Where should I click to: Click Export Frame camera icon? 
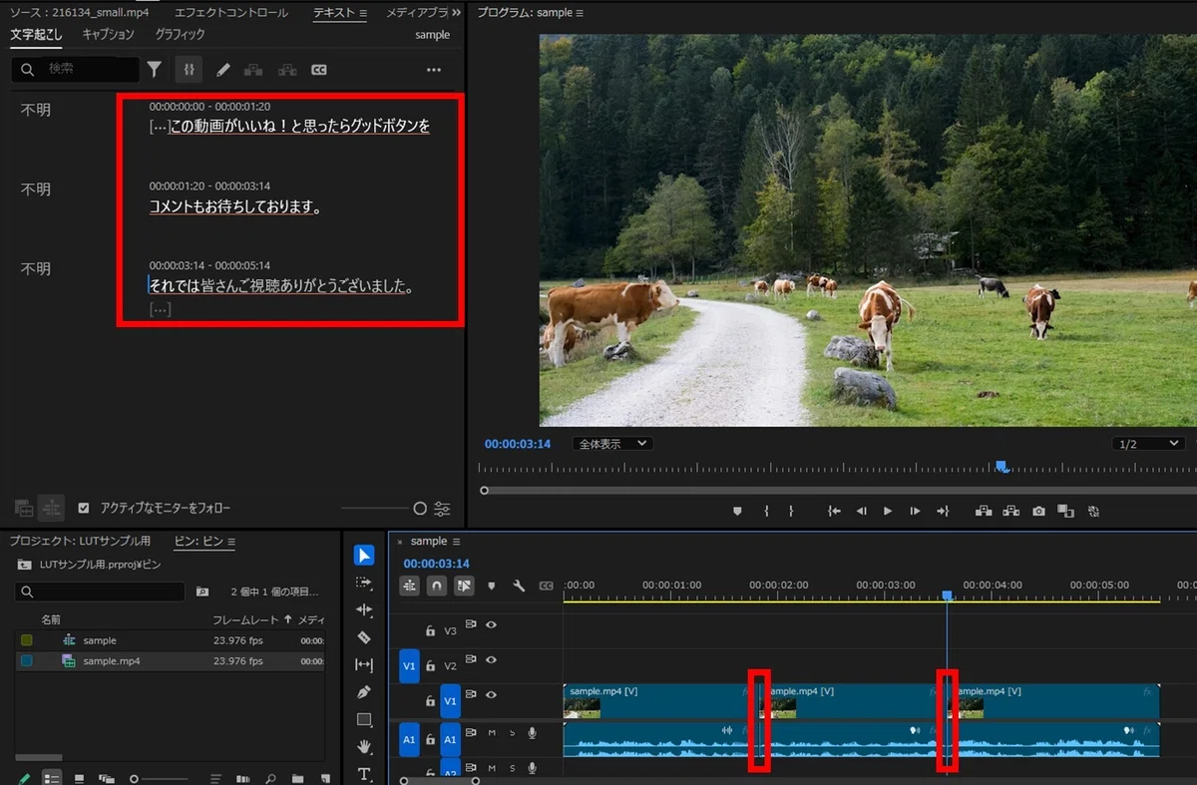pos(1039,511)
